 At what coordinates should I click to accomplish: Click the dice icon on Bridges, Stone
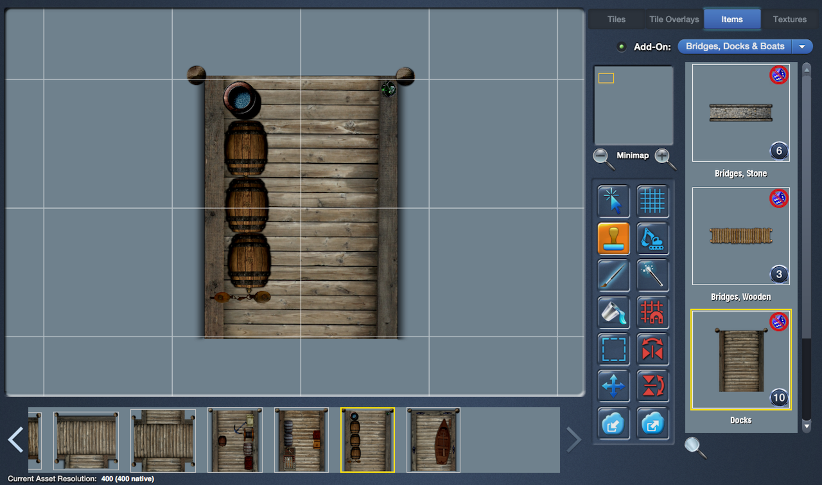778,75
